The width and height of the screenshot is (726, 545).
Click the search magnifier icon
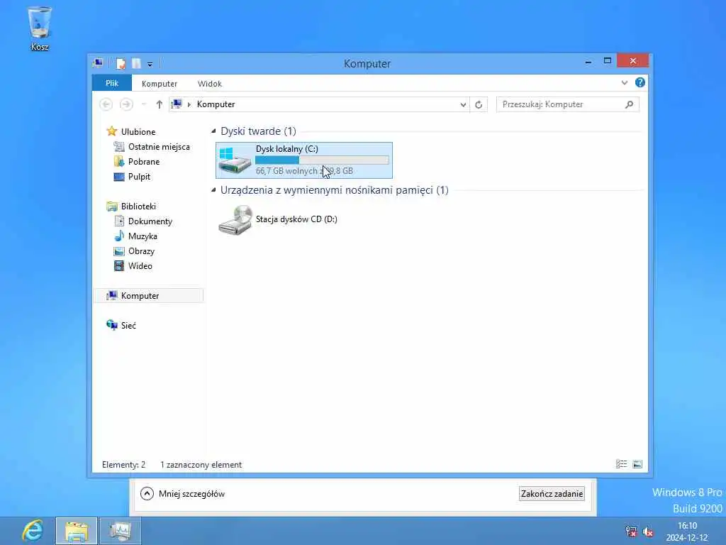click(x=629, y=104)
